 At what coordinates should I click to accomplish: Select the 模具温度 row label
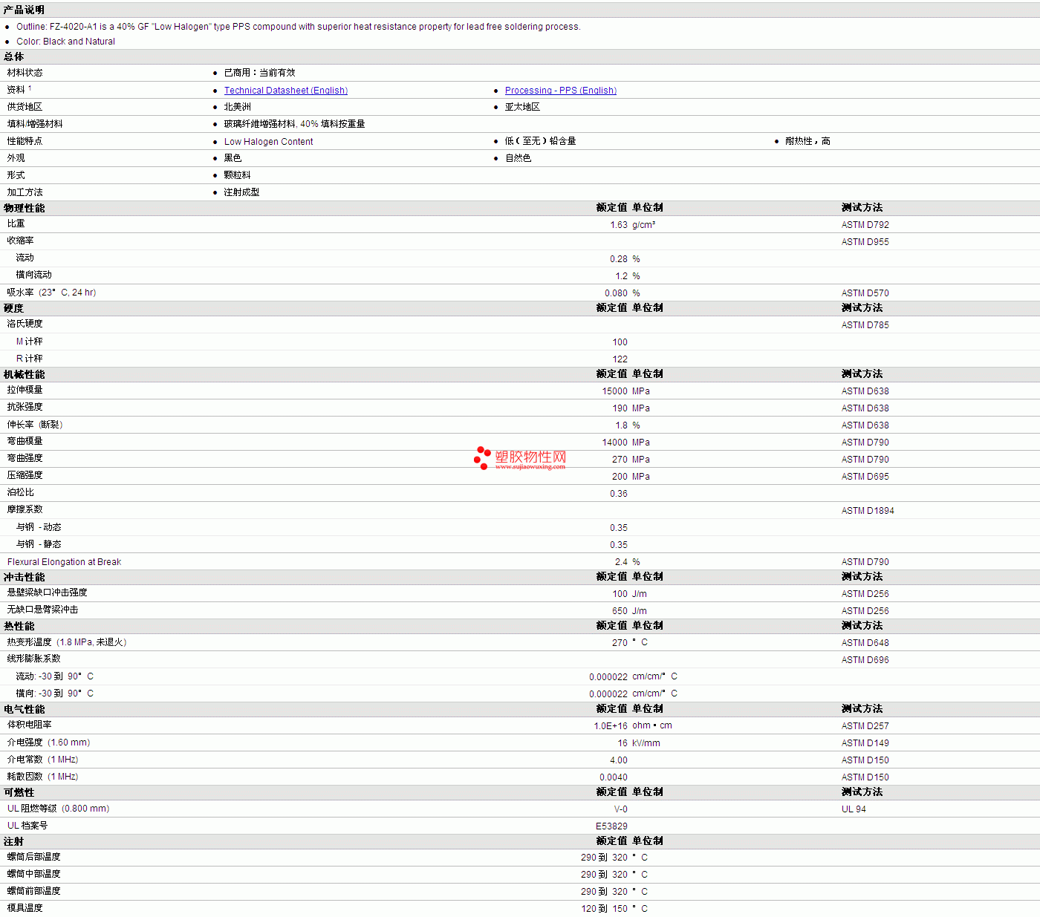25,908
